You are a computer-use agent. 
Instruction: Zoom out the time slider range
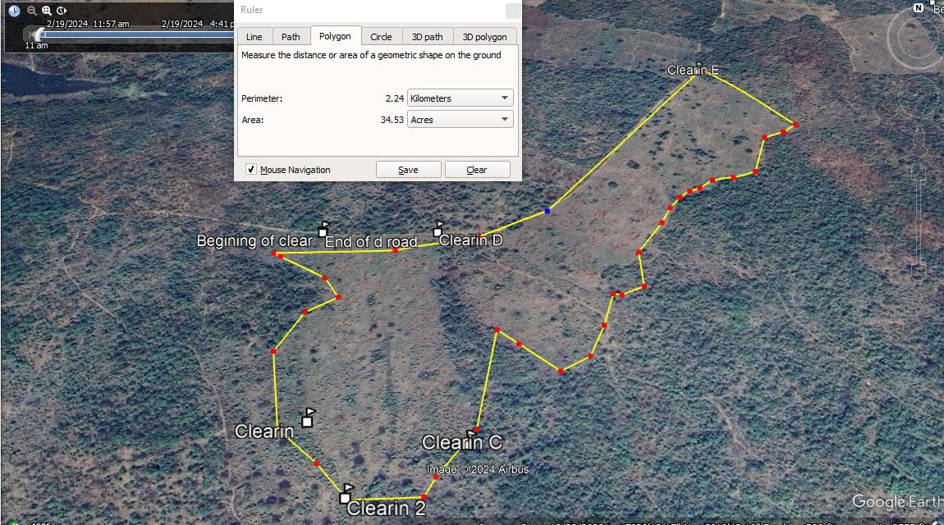pos(32,10)
